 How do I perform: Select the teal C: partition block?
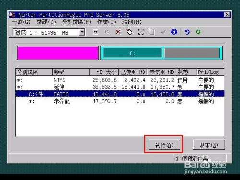pos(132,53)
